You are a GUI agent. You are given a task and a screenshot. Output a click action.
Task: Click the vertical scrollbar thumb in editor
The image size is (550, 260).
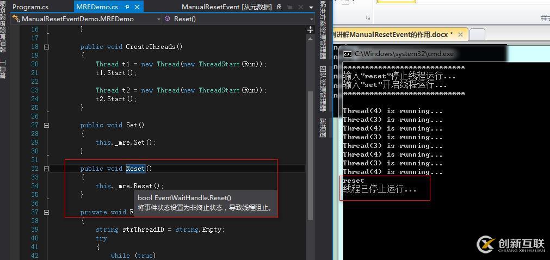click(x=310, y=154)
